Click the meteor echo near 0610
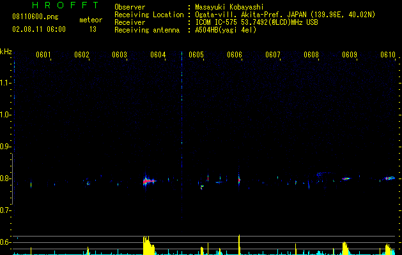The height and width of the screenshot is (255, 402). [x=389, y=178]
